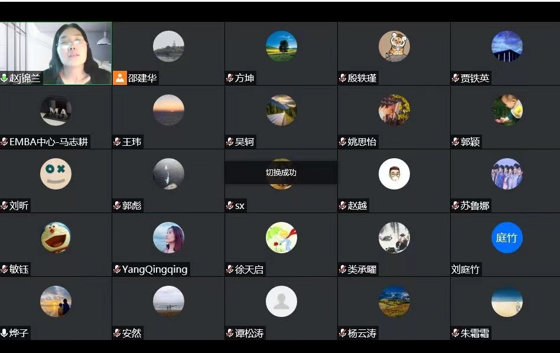Click the tree landscape avatar of 方坤

pos(281,46)
